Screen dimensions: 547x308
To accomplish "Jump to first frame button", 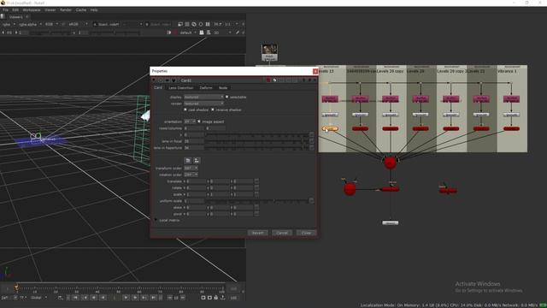I will 76,298.
